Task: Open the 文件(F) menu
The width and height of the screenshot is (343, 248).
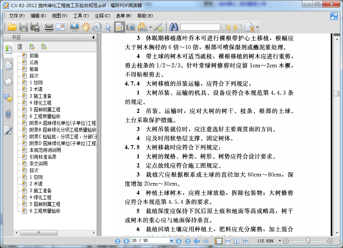Action: [17, 16]
